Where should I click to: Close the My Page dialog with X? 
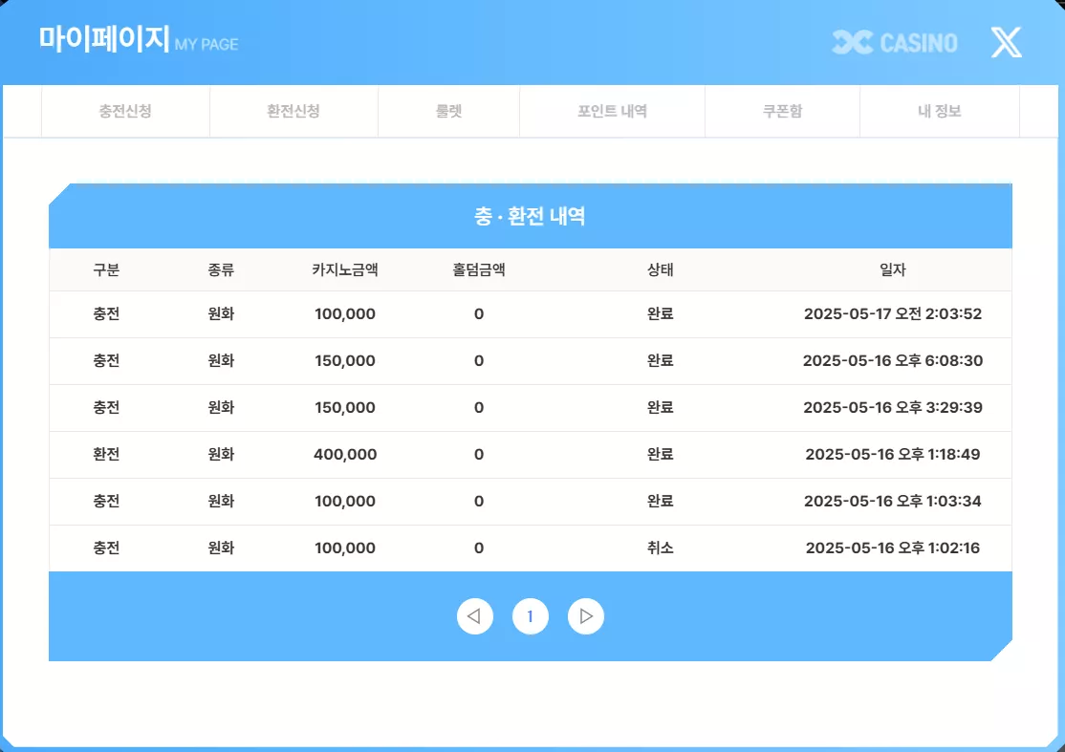point(1006,43)
